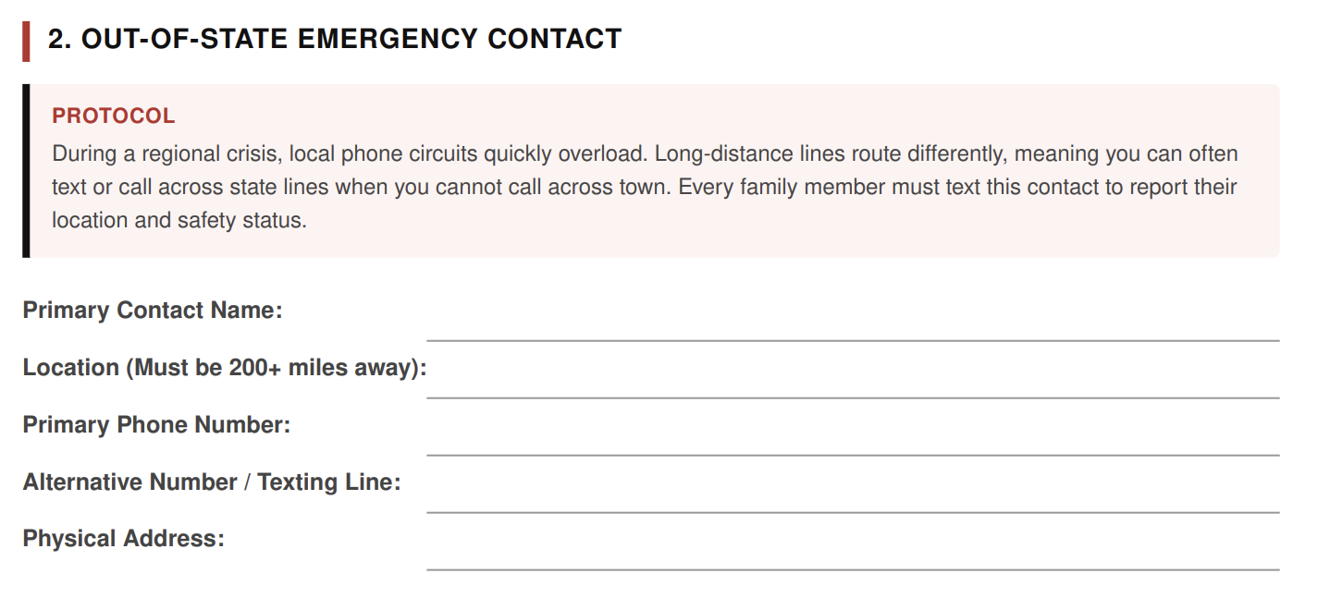Screen dimensions: 1330x610
Task: Click the Alternative Number / Texting Line field
Action: pyautogui.click(x=853, y=491)
